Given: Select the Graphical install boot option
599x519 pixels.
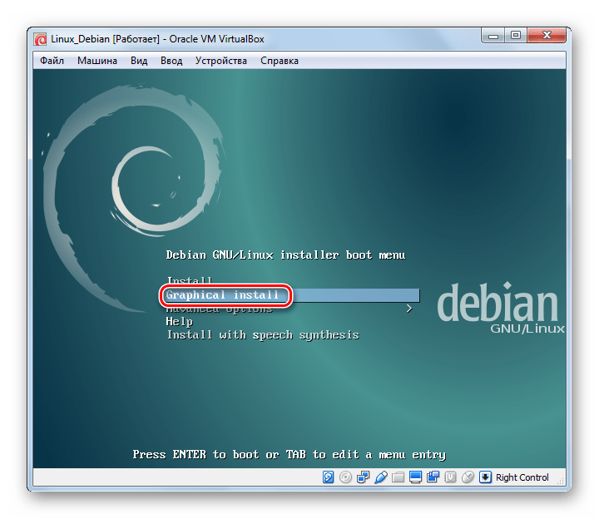Looking at the screenshot, I should pos(223,295).
